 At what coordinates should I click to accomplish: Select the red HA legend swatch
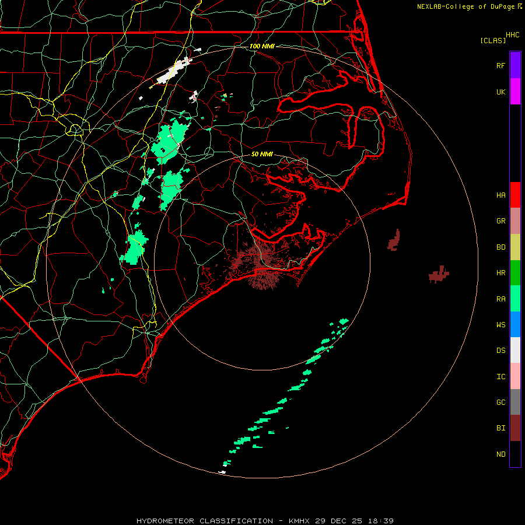tap(515, 195)
